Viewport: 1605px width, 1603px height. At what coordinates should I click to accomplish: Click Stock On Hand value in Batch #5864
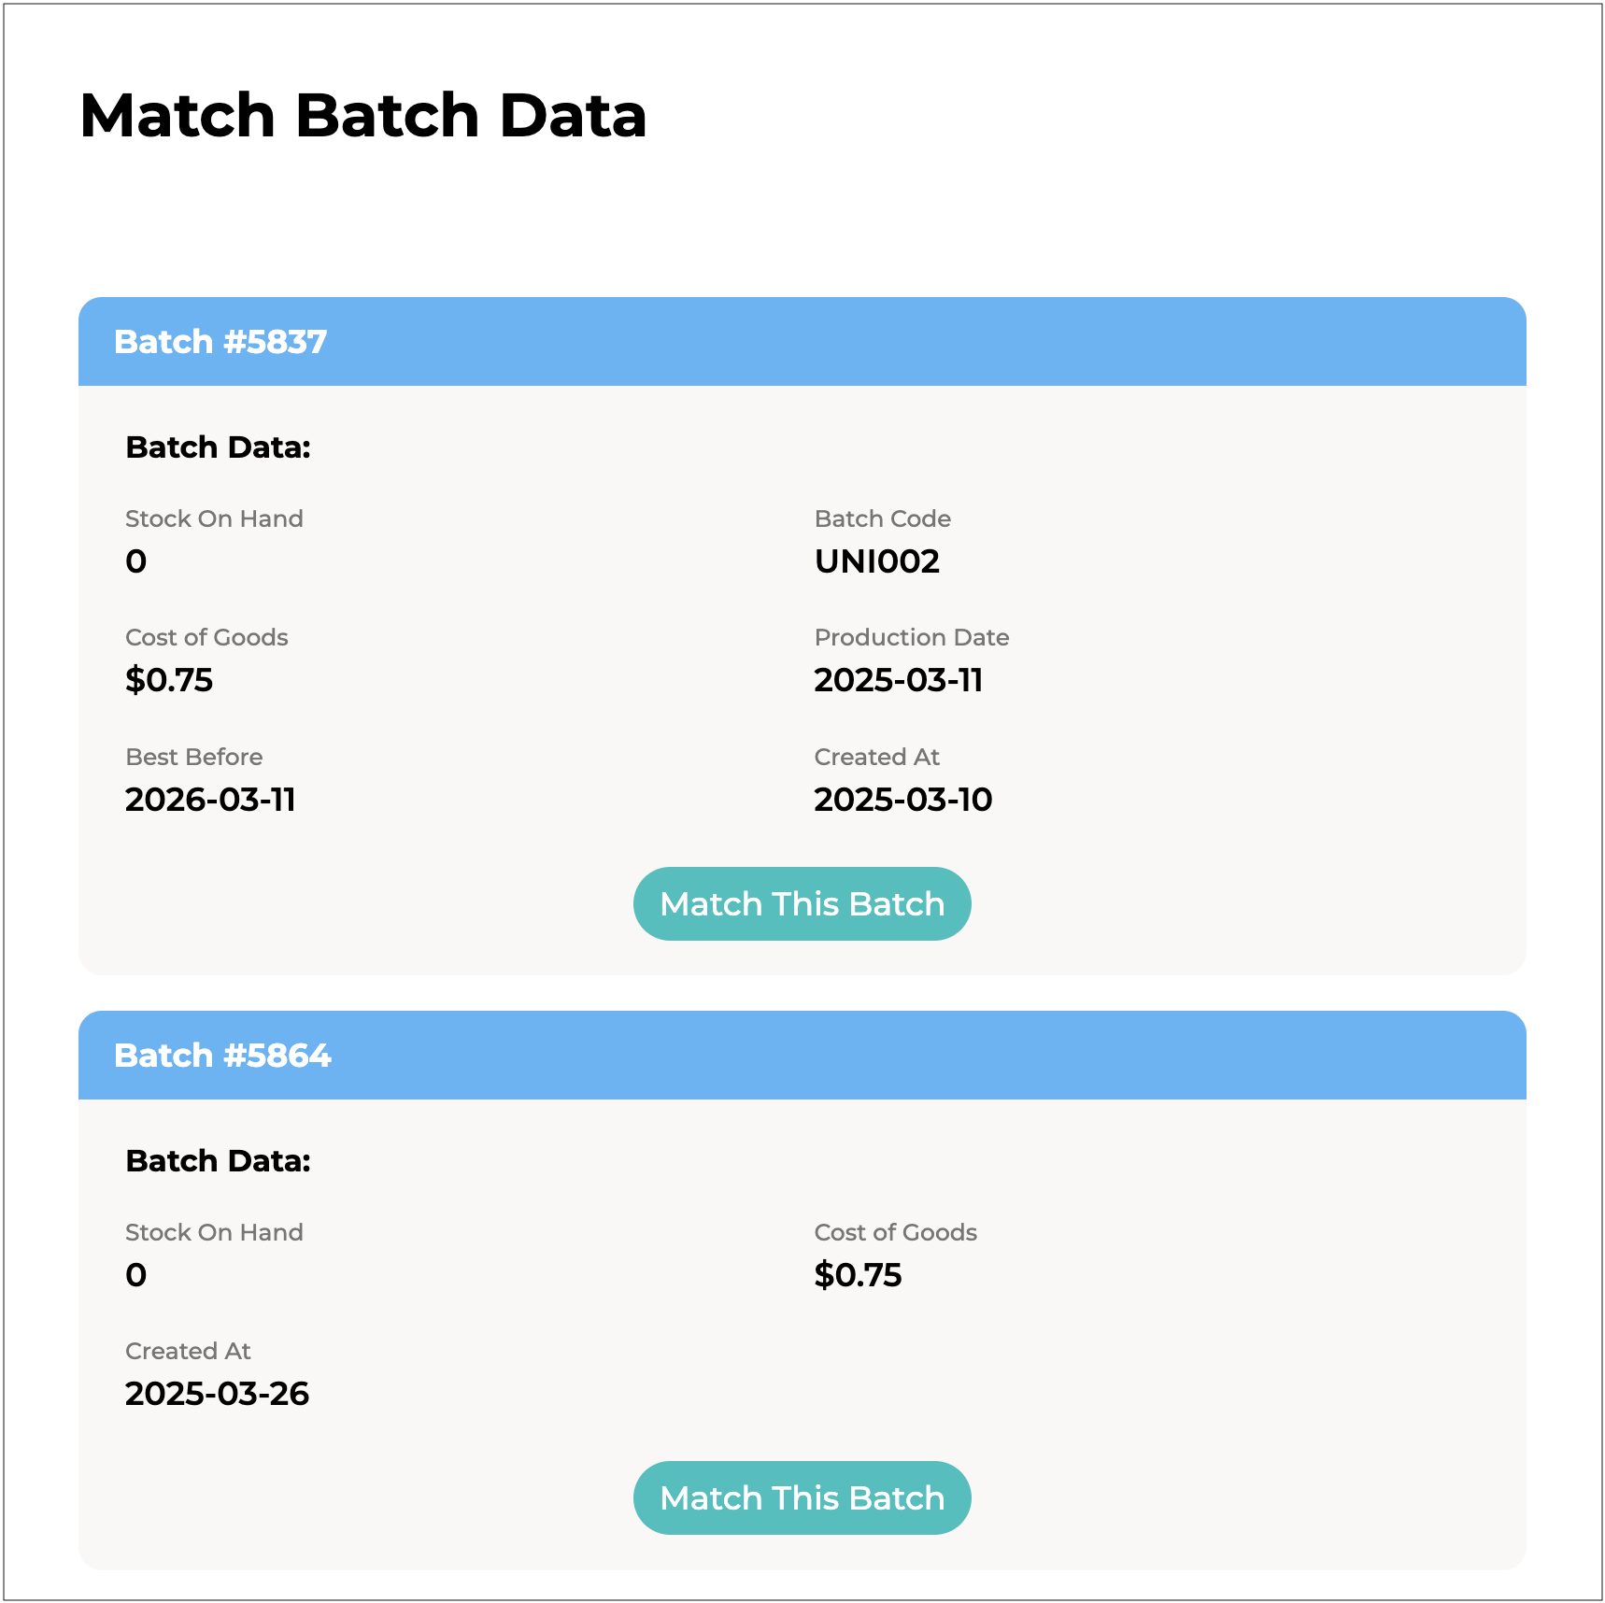(136, 1275)
